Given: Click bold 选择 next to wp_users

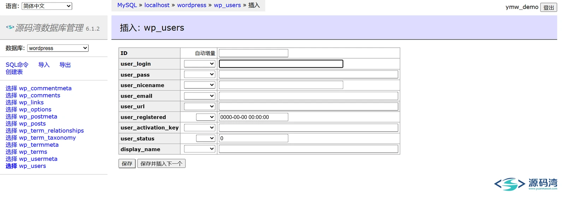Looking at the screenshot, I should (x=11, y=166).
